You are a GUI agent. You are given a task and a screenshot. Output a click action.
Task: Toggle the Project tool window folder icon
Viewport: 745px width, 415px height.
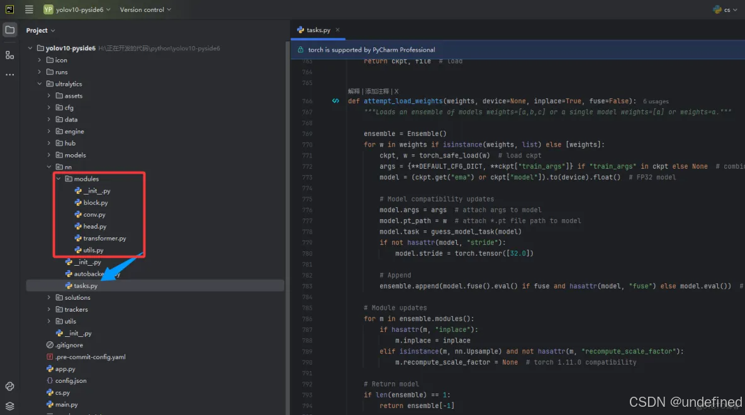pyautogui.click(x=9, y=30)
